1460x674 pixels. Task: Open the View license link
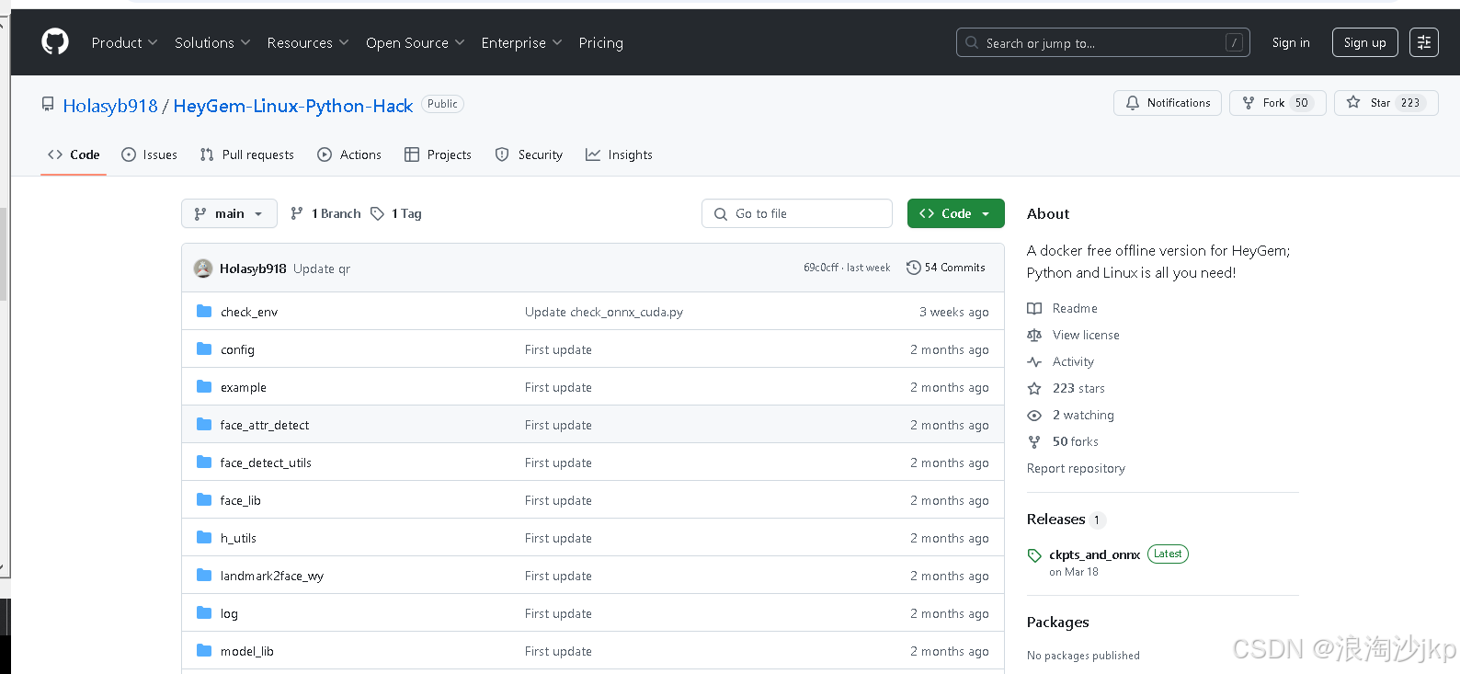(1086, 335)
